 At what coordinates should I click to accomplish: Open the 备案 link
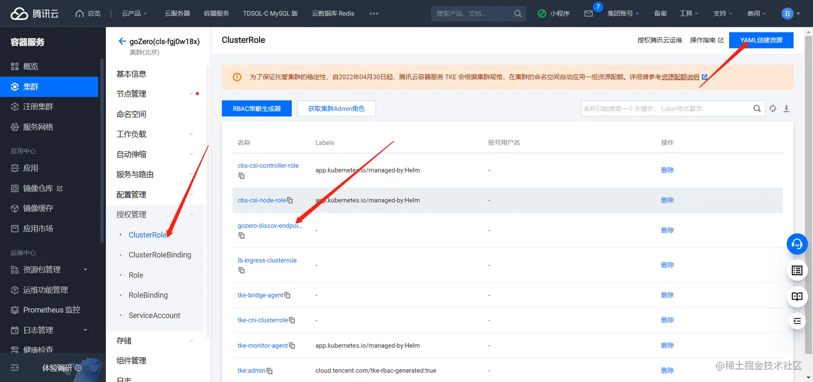click(660, 13)
